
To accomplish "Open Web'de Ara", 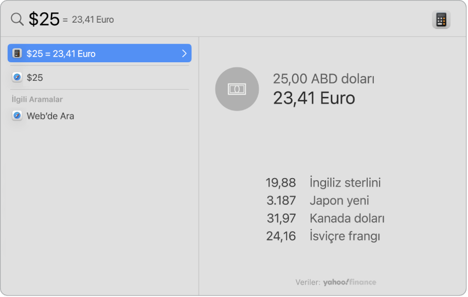I will coord(49,116).
